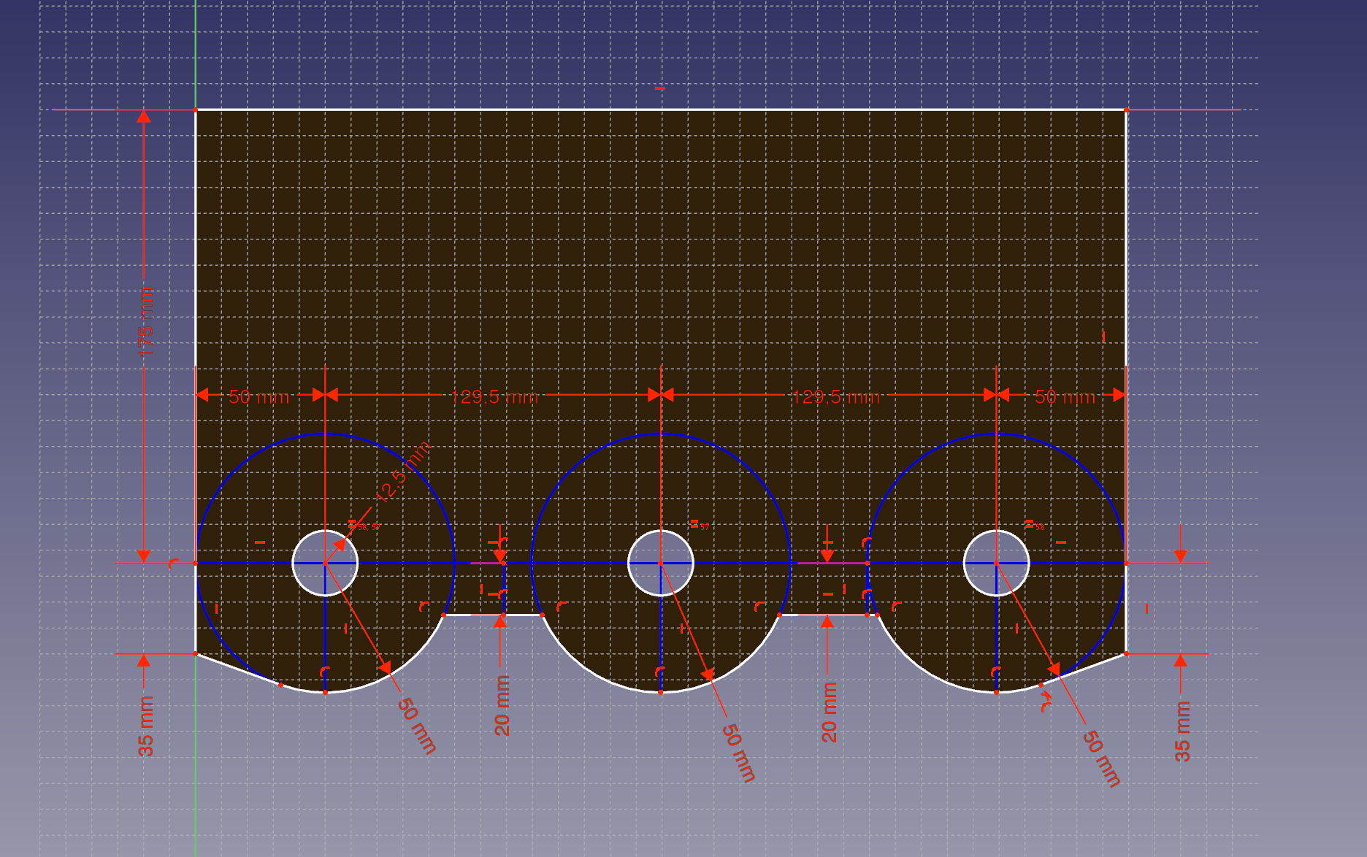Click the equality constraint icon labeled 58, 57

[x=353, y=523]
